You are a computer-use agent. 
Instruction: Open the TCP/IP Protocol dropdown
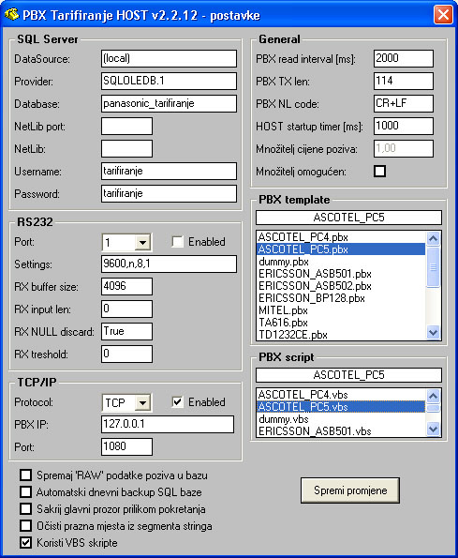[x=143, y=403]
